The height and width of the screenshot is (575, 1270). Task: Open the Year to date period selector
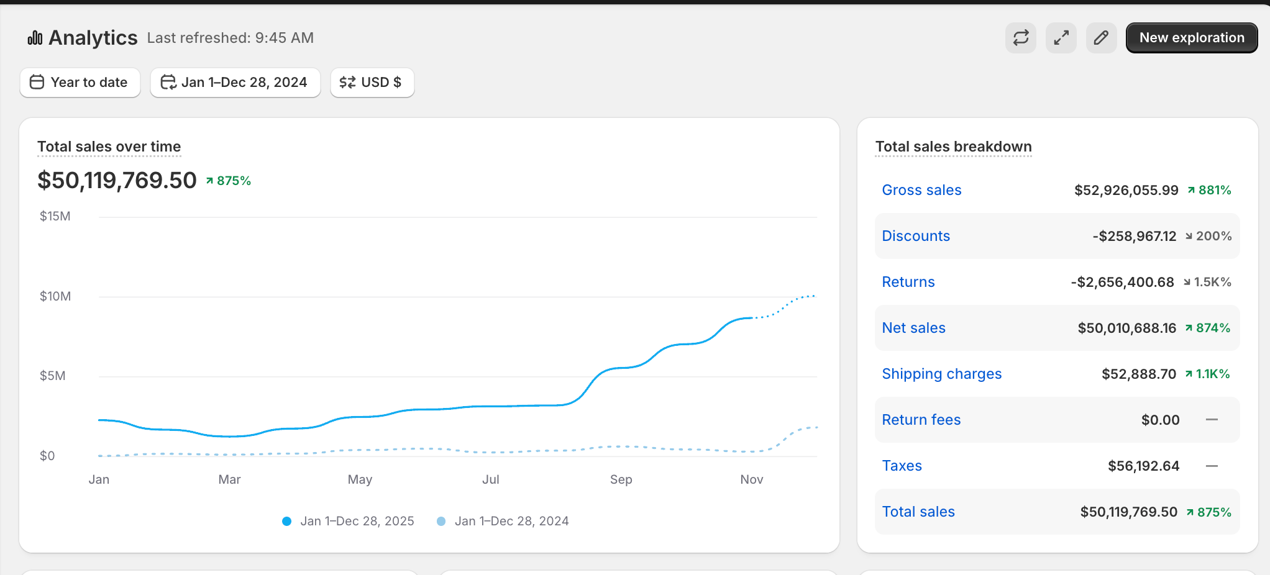[80, 82]
